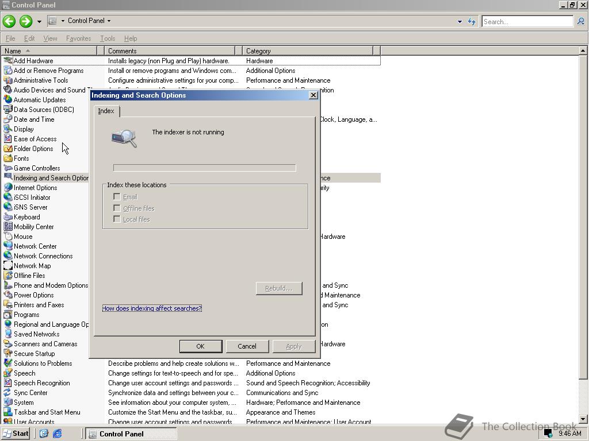Open Internet Explorer from quick launch
The width and height of the screenshot is (589, 441).
(x=57, y=434)
